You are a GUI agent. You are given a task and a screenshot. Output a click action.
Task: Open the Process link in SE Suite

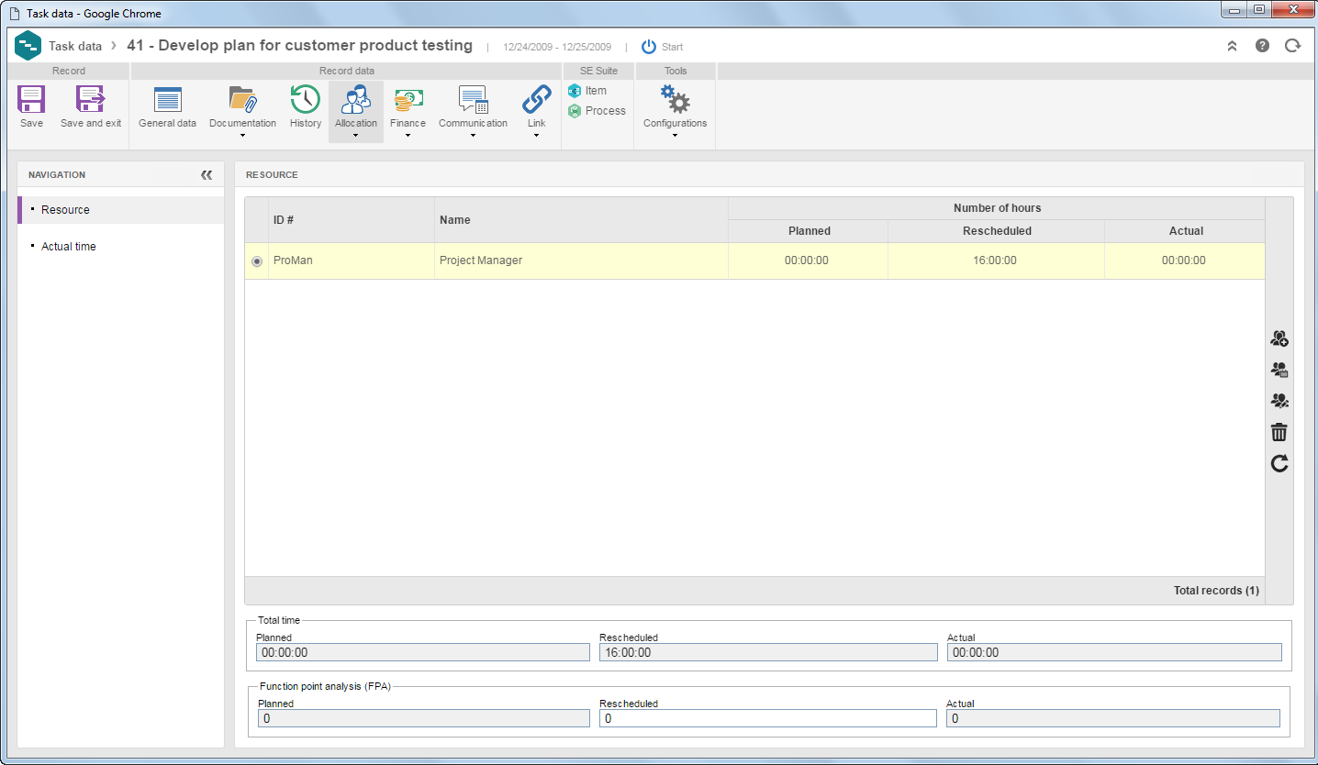(597, 111)
